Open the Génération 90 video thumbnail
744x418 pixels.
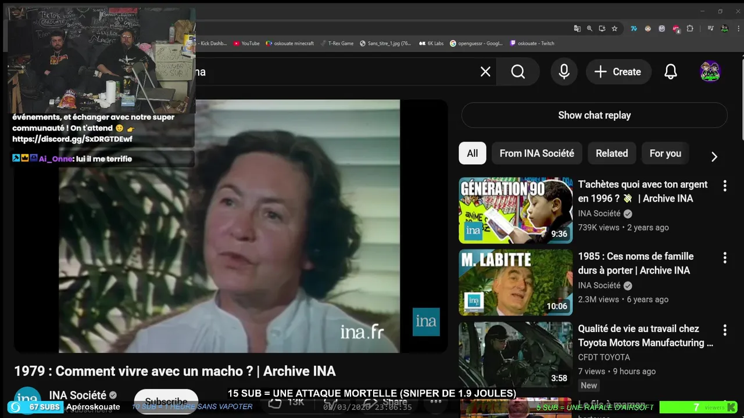point(516,210)
